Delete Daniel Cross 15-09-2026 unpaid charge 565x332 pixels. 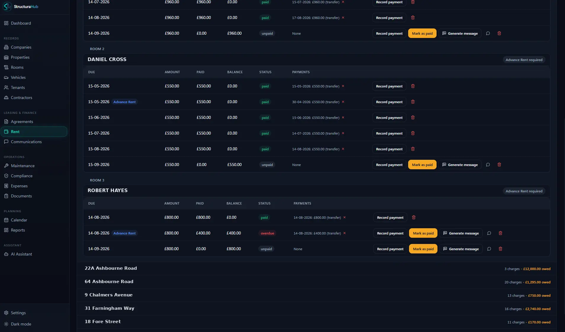pyautogui.click(x=499, y=165)
